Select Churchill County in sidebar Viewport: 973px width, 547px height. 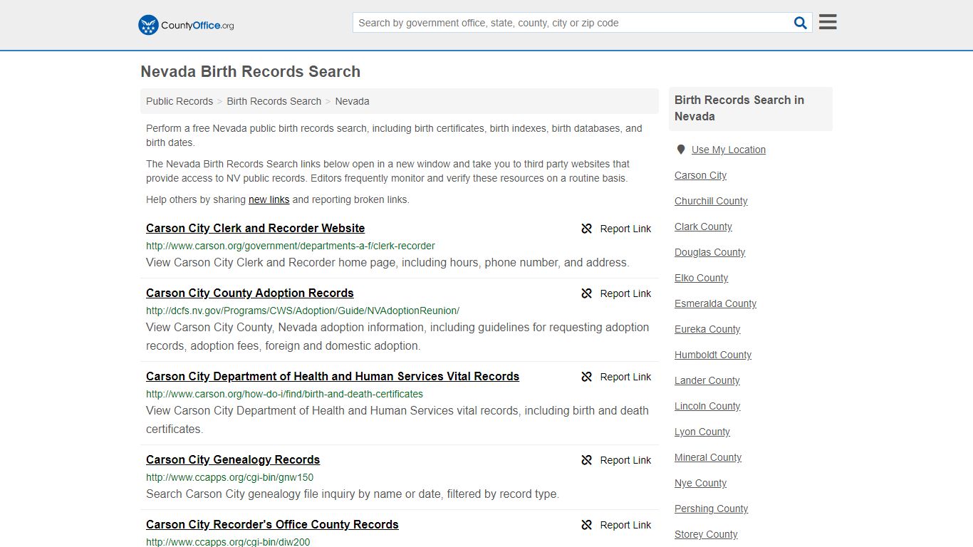coord(711,201)
